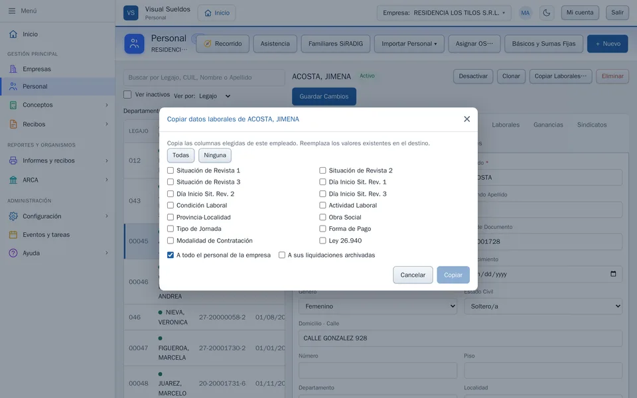The width and height of the screenshot is (637, 398).
Task: Click the Eventos y tareas calendar icon
Action: (13, 235)
